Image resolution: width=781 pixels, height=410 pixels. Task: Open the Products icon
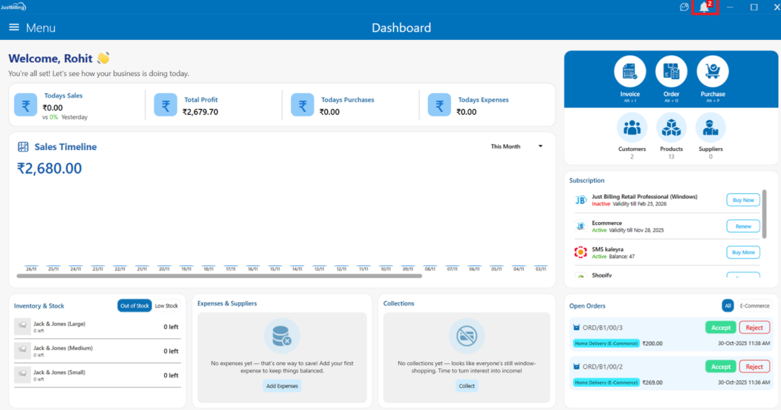pos(671,127)
